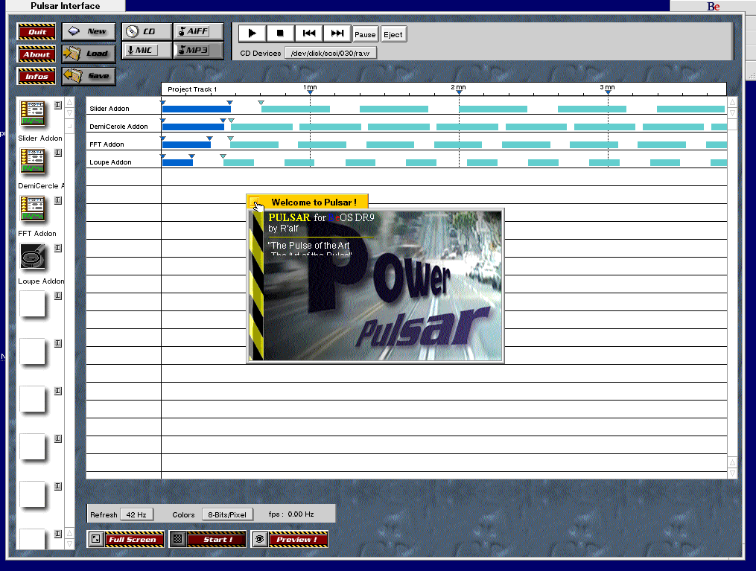This screenshot has height=571, width=756.
Task: Stop CD playback
Action: 280,34
